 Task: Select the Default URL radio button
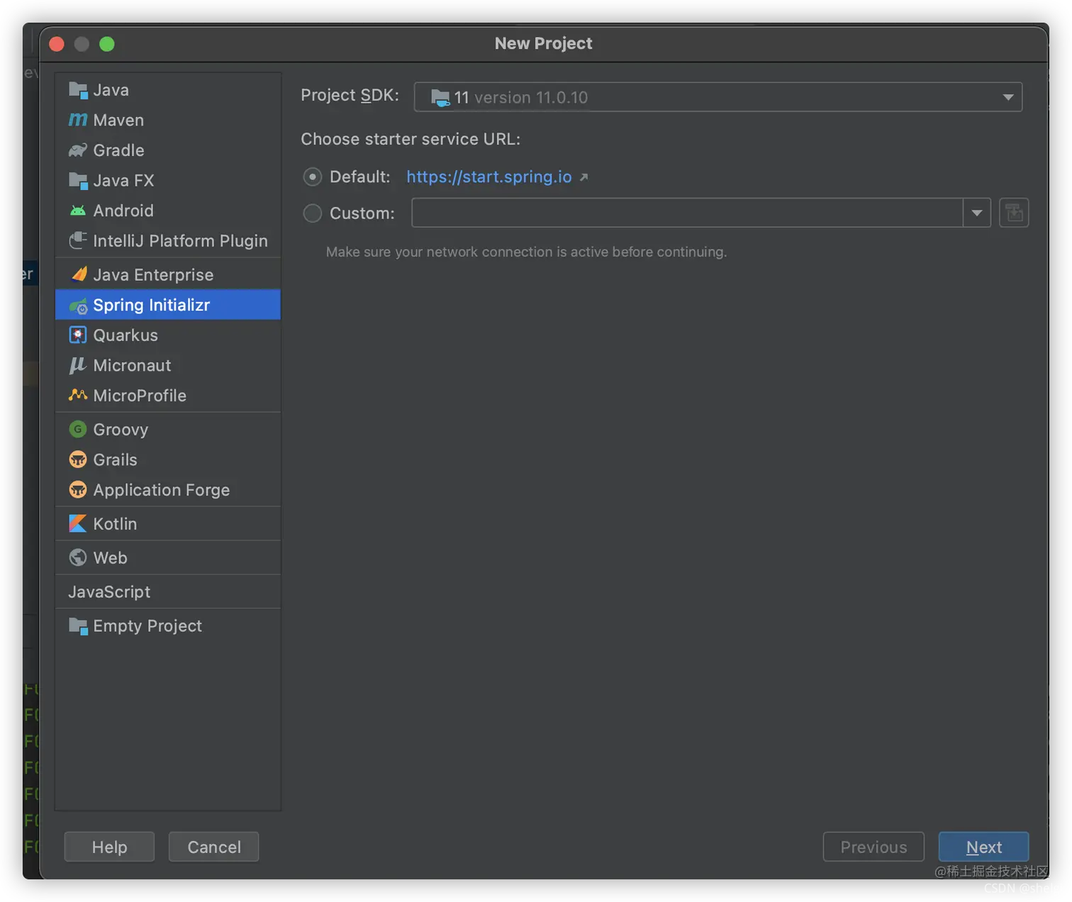313,177
